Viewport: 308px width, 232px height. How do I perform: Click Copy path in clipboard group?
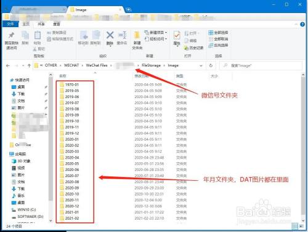[57, 33]
